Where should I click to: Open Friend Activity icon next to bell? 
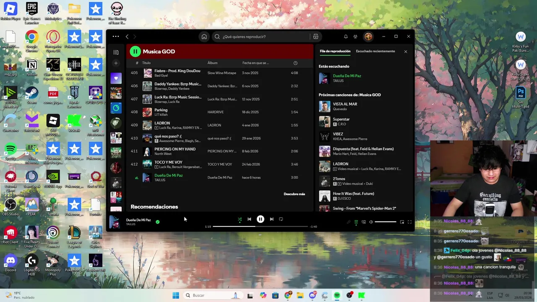click(x=355, y=36)
